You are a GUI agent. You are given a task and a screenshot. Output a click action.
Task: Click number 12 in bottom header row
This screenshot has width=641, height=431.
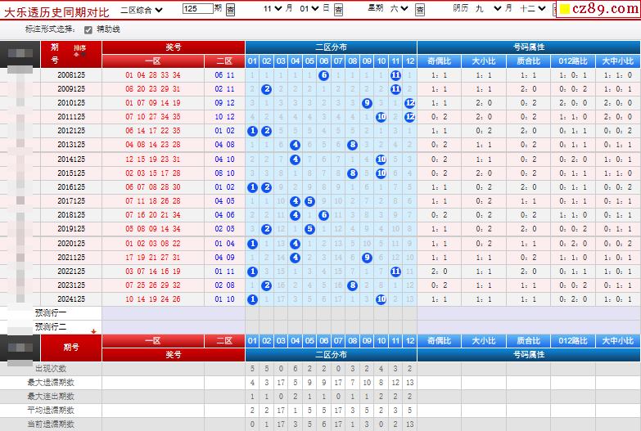coord(409,341)
